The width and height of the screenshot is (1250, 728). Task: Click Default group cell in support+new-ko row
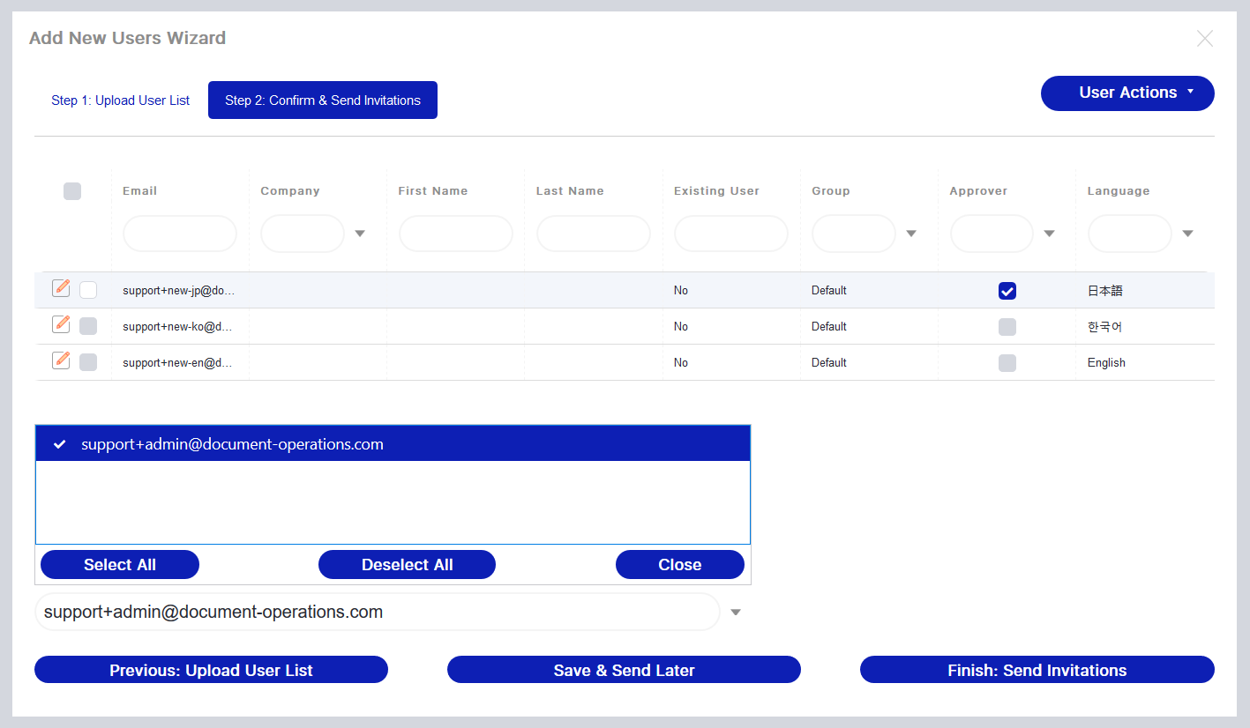[829, 327]
